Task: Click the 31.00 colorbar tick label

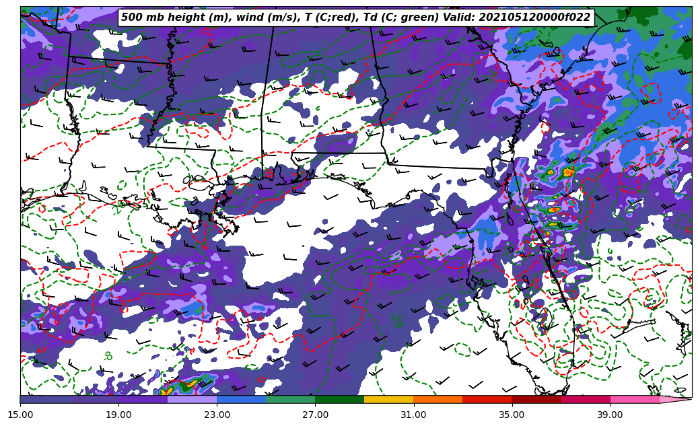Action: (x=413, y=415)
